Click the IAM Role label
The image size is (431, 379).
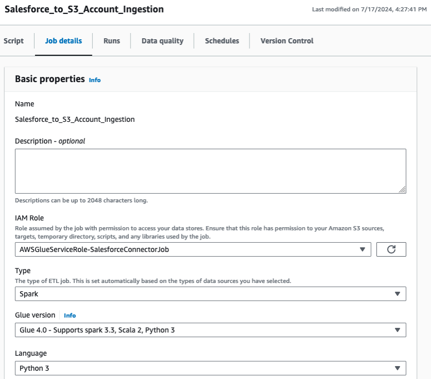click(x=29, y=218)
